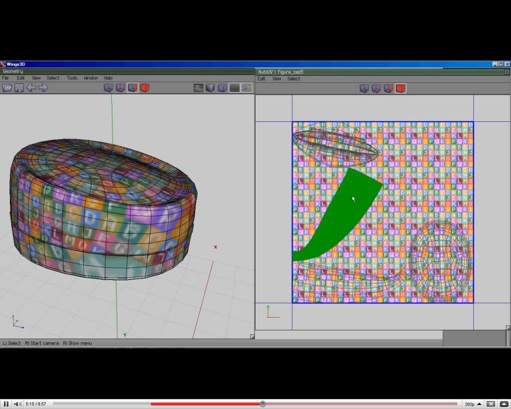Expand the 360p video quality selector
The height and width of the screenshot is (409, 511).
pyautogui.click(x=473, y=404)
